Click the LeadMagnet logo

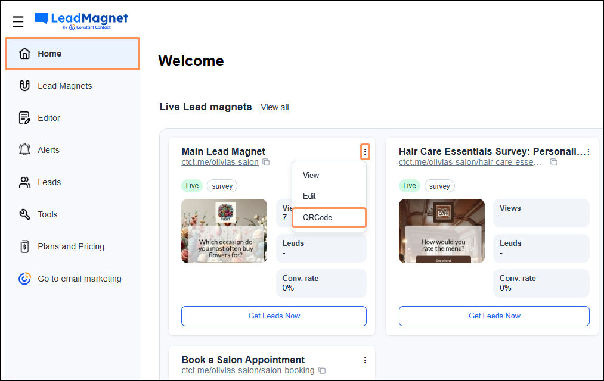(81, 21)
